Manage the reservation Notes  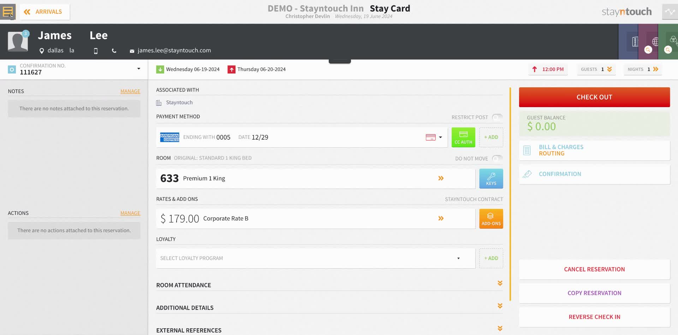pyautogui.click(x=130, y=91)
